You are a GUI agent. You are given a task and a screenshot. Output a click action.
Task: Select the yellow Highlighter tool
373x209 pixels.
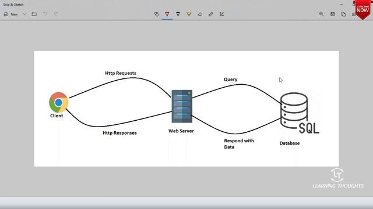189,14
